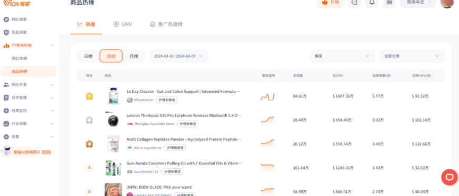
Task: Select 商品热榜 submenu item
Action: 28,71
